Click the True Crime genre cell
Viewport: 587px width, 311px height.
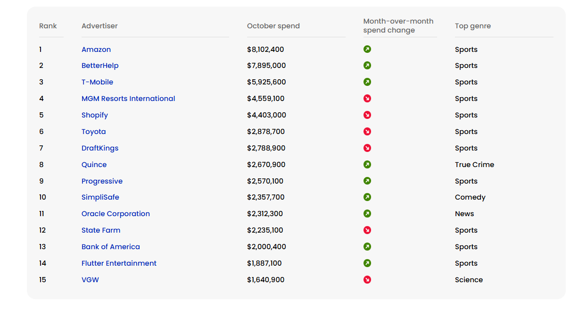[474, 165]
